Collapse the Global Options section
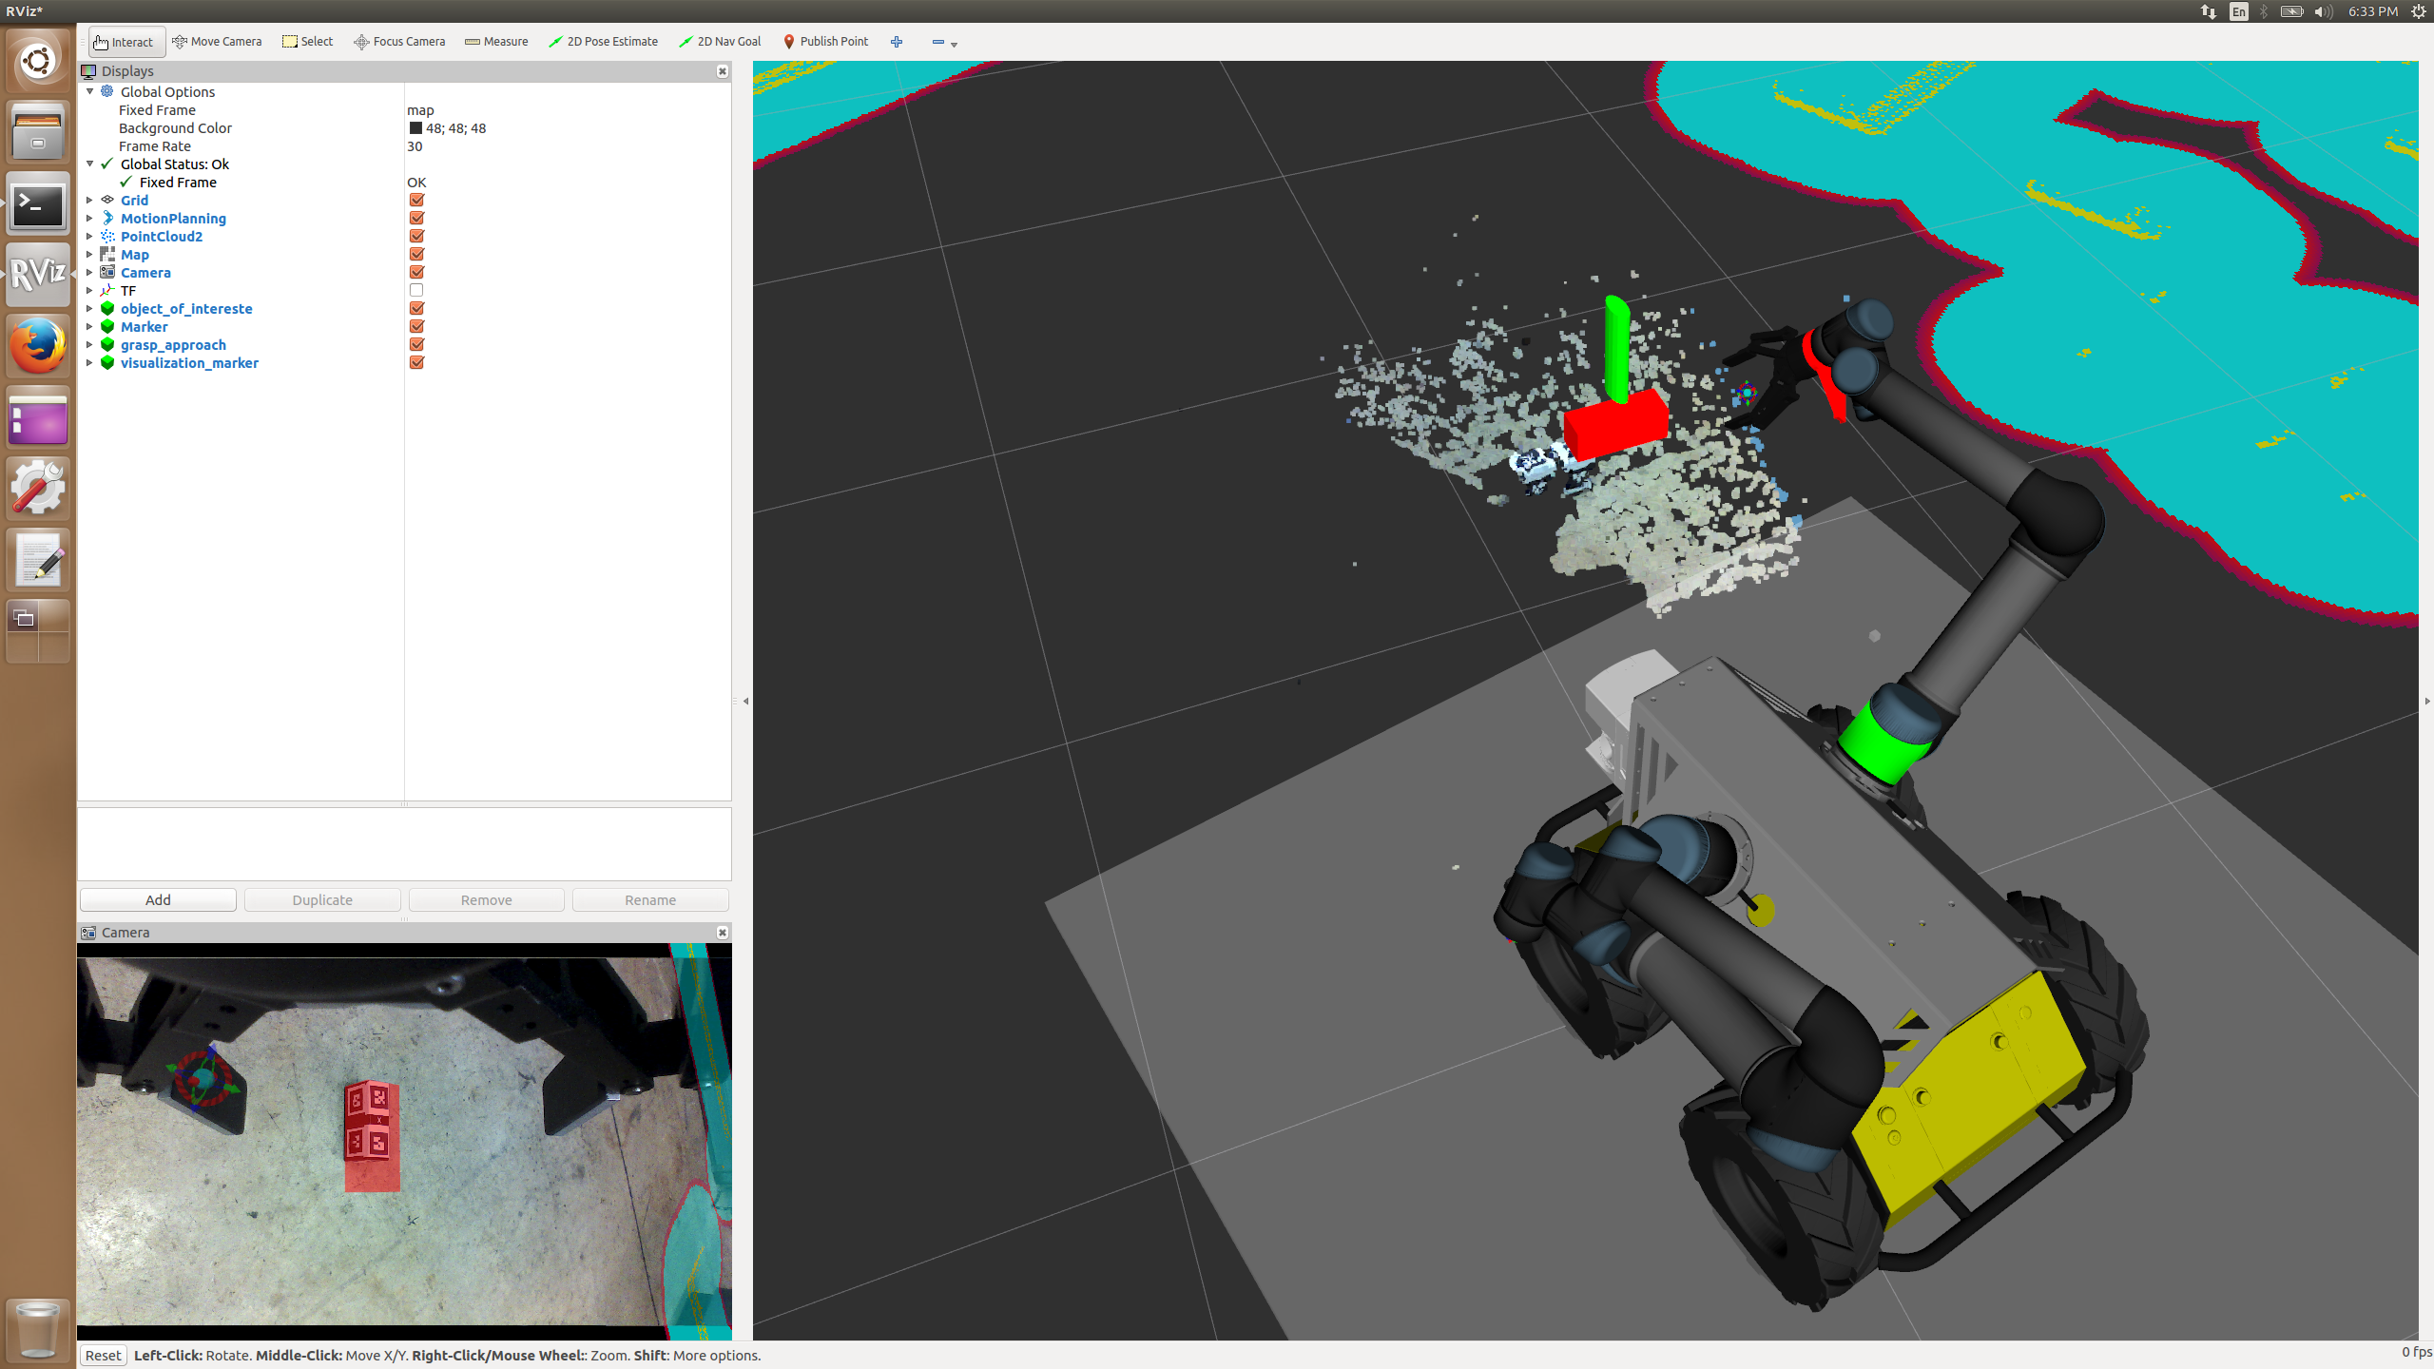 (x=90, y=92)
